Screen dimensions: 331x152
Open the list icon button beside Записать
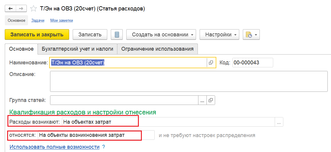(117, 34)
